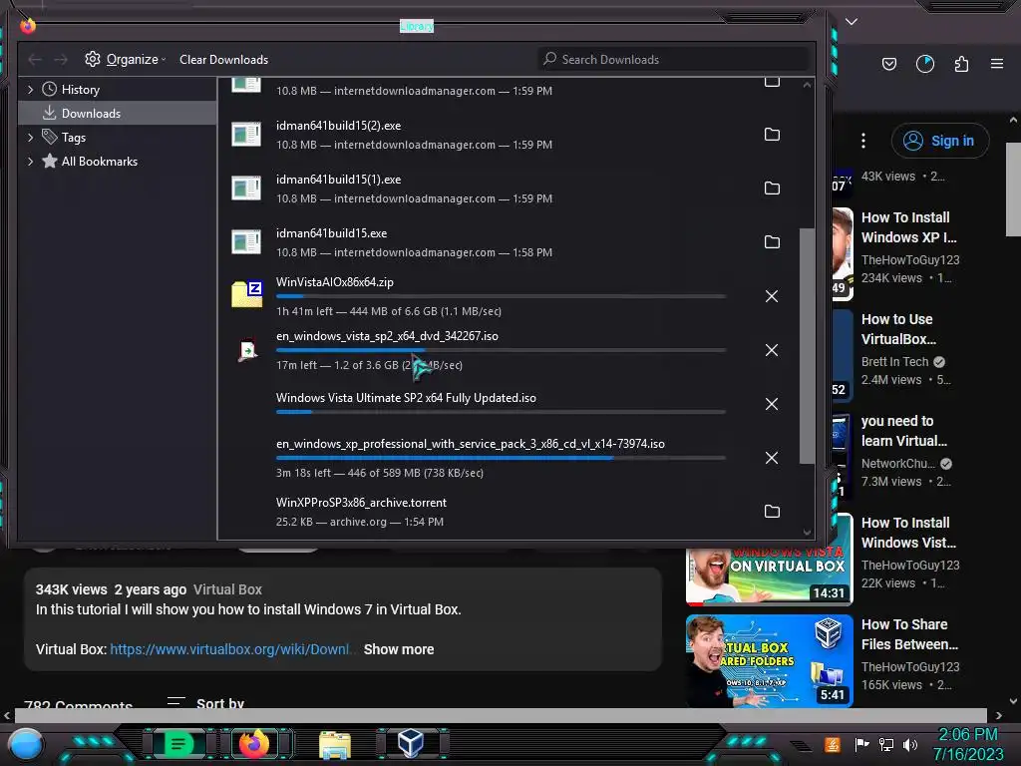Image resolution: width=1021 pixels, height=766 pixels.
Task: Click the Library forward arrow
Action: pos(61,59)
